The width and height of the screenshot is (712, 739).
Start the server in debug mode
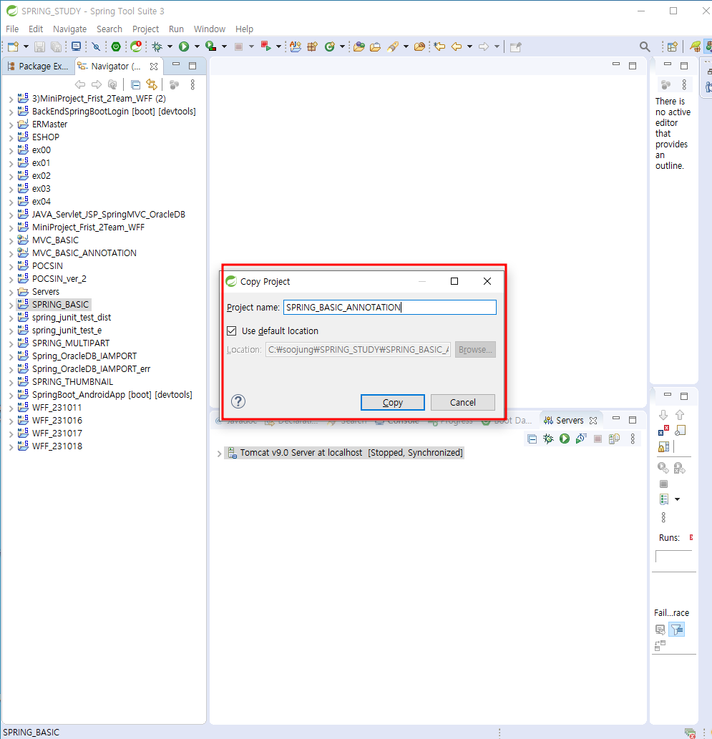pos(548,439)
